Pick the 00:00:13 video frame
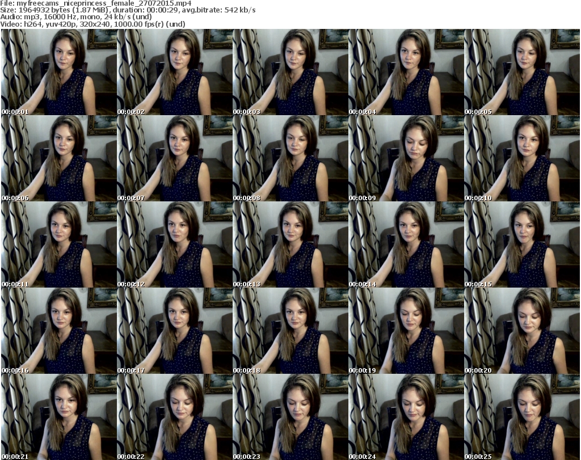 tap(290, 244)
